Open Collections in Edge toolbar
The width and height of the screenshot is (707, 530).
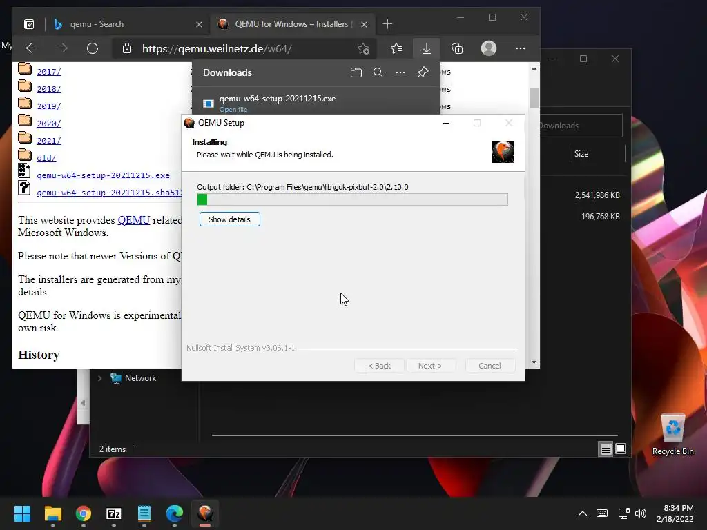(x=457, y=48)
